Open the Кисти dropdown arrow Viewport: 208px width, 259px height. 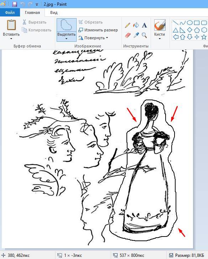pyautogui.click(x=160, y=39)
